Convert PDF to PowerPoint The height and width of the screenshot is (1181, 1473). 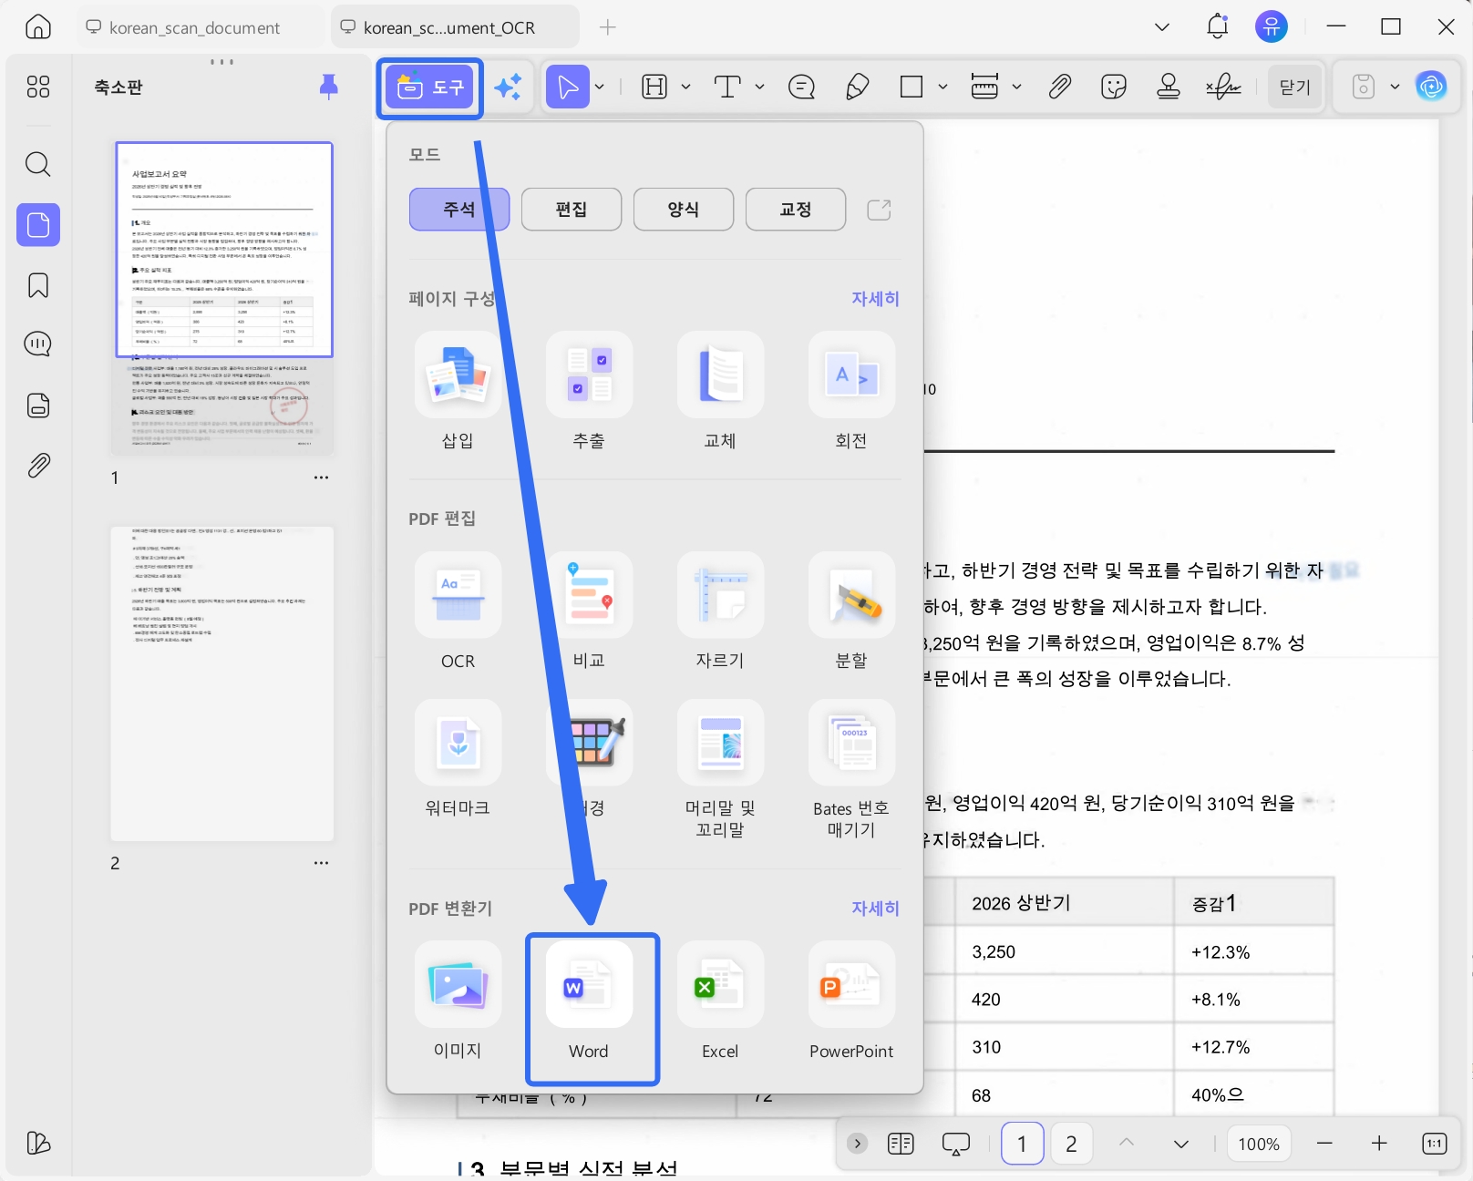pyautogui.click(x=851, y=1001)
